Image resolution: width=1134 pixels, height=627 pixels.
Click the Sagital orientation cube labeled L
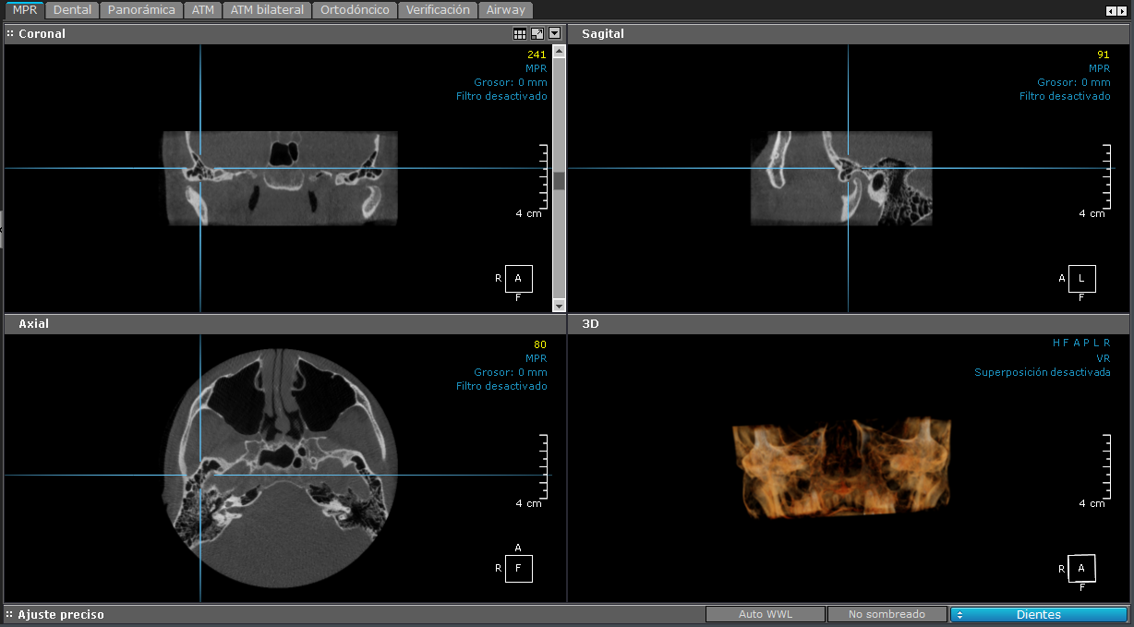[x=1081, y=278]
